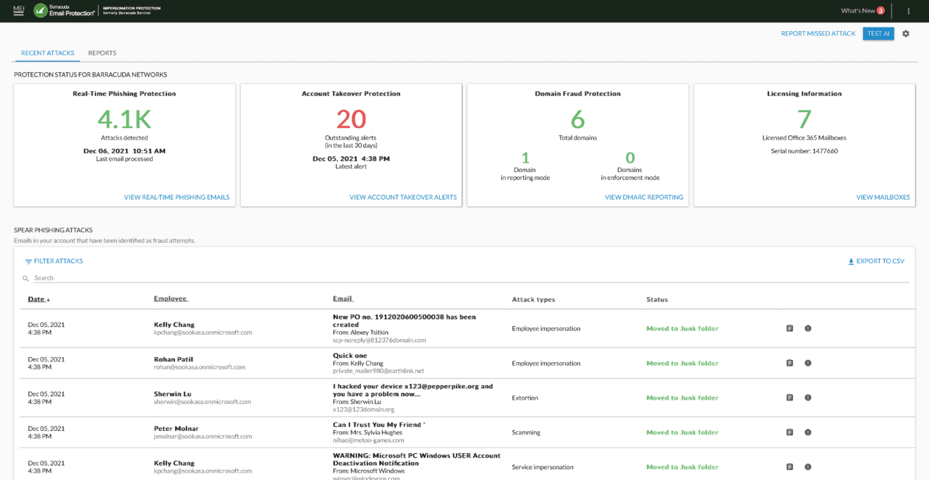Click the Attack types column header
The height and width of the screenshot is (480, 929).
[533, 299]
